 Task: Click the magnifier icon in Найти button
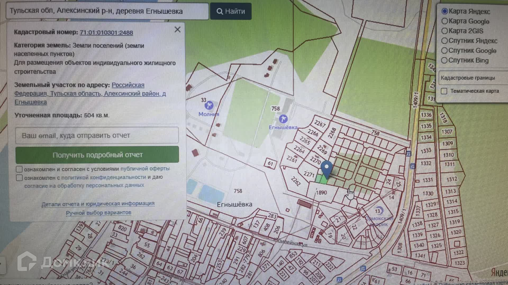click(x=220, y=11)
